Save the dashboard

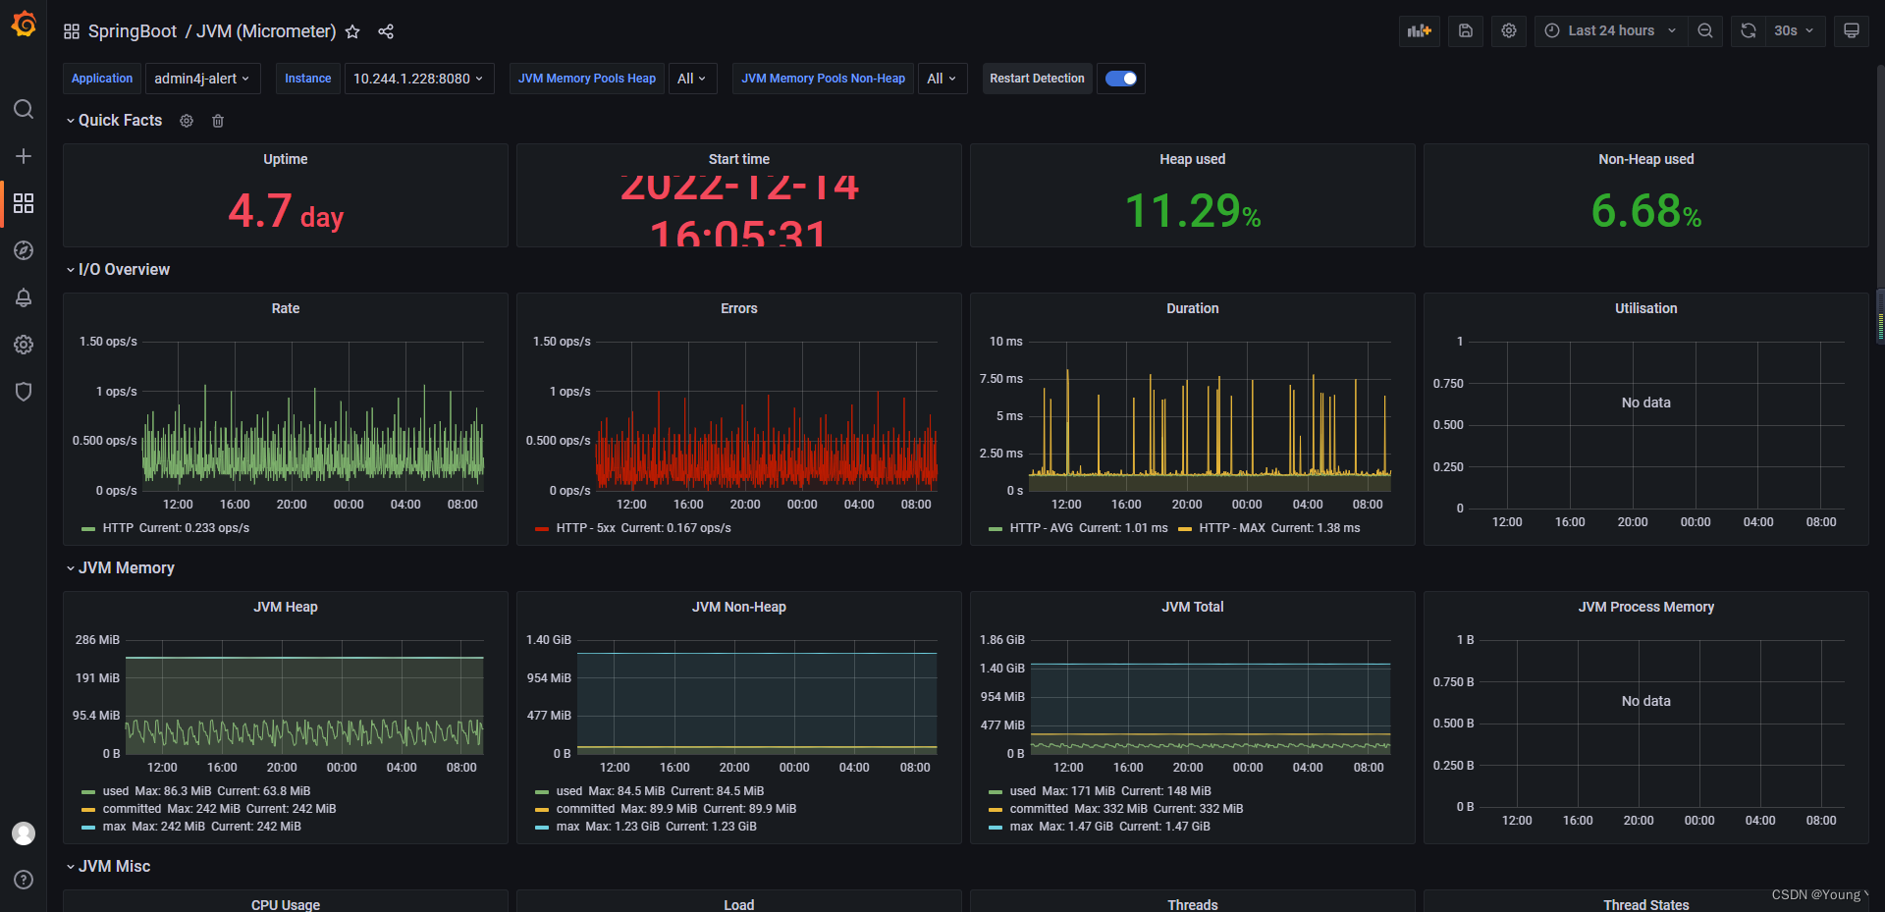coord(1466,30)
